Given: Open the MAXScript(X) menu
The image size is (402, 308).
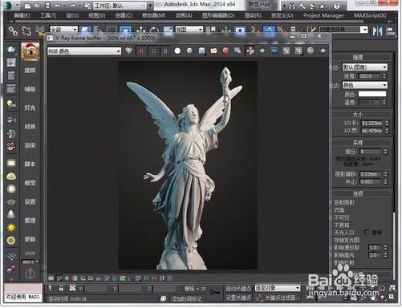Looking at the screenshot, I should pyautogui.click(x=370, y=15).
